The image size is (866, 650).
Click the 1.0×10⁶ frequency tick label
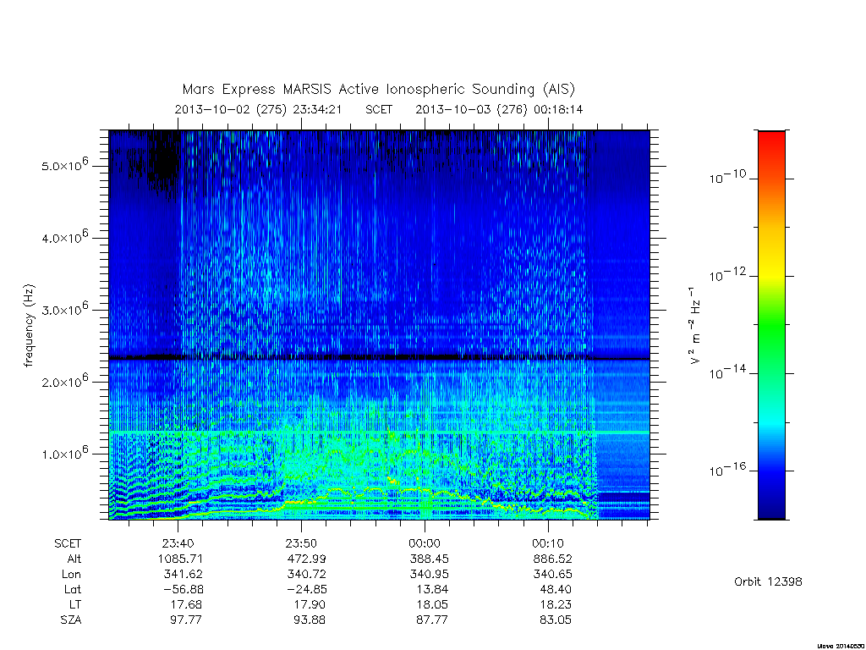(64, 454)
